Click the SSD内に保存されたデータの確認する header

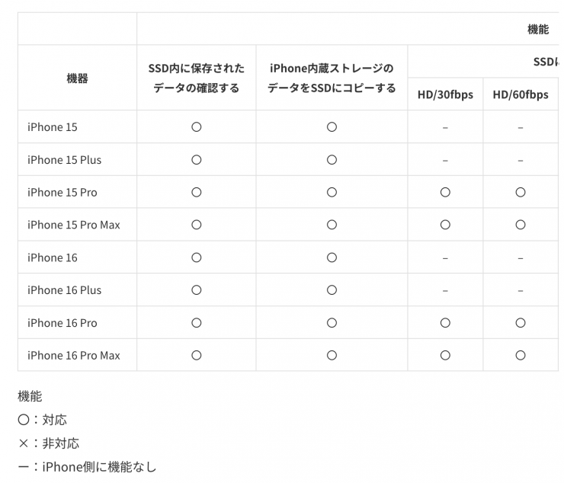[x=196, y=78]
